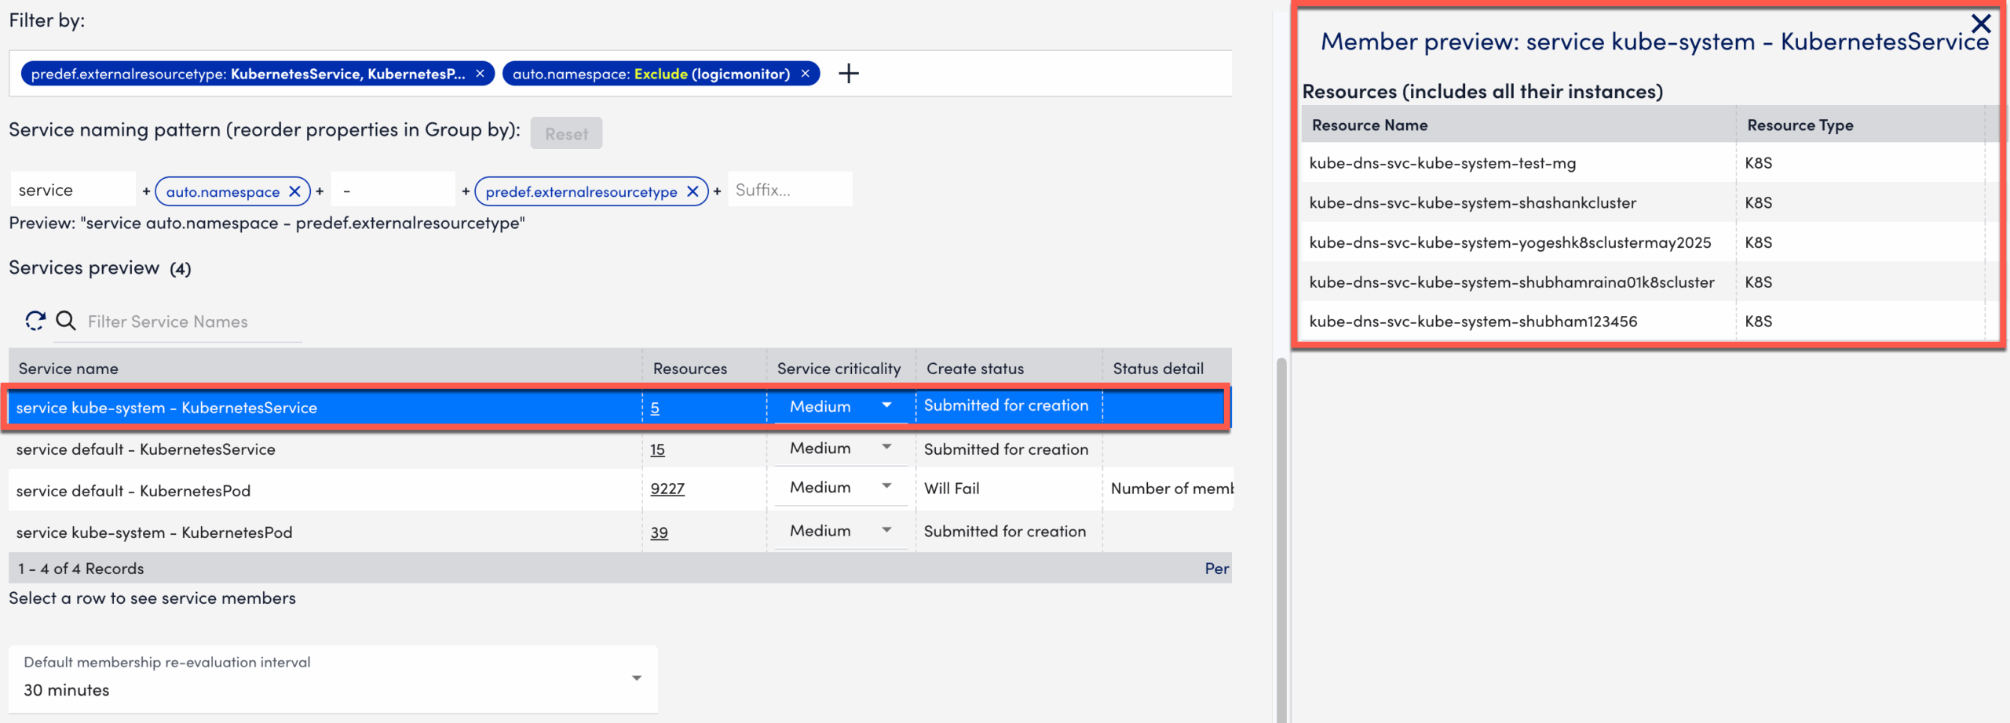Screen dimensions: 2010x723
Task: Open the 39 resources link
Action: click(659, 532)
